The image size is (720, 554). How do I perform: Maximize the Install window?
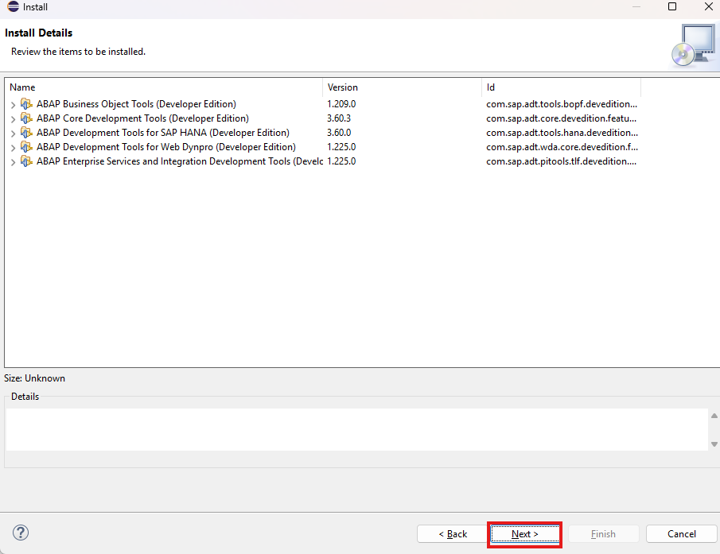pos(672,6)
